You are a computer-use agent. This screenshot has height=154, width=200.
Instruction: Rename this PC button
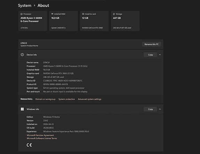(152, 44)
